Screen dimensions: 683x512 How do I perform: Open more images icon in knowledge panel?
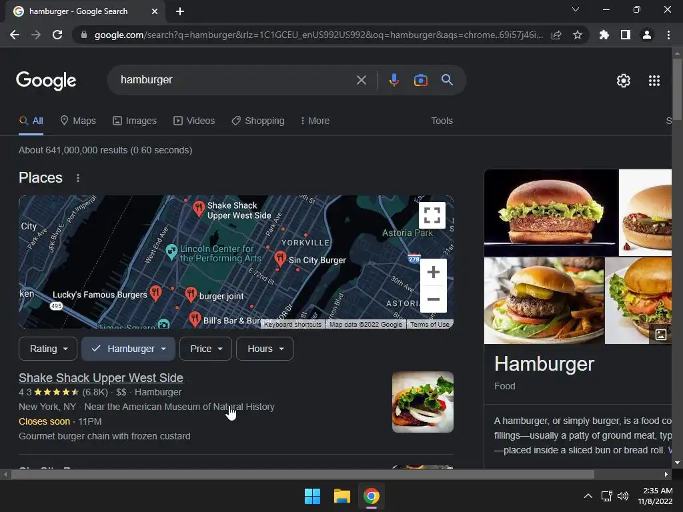661,335
